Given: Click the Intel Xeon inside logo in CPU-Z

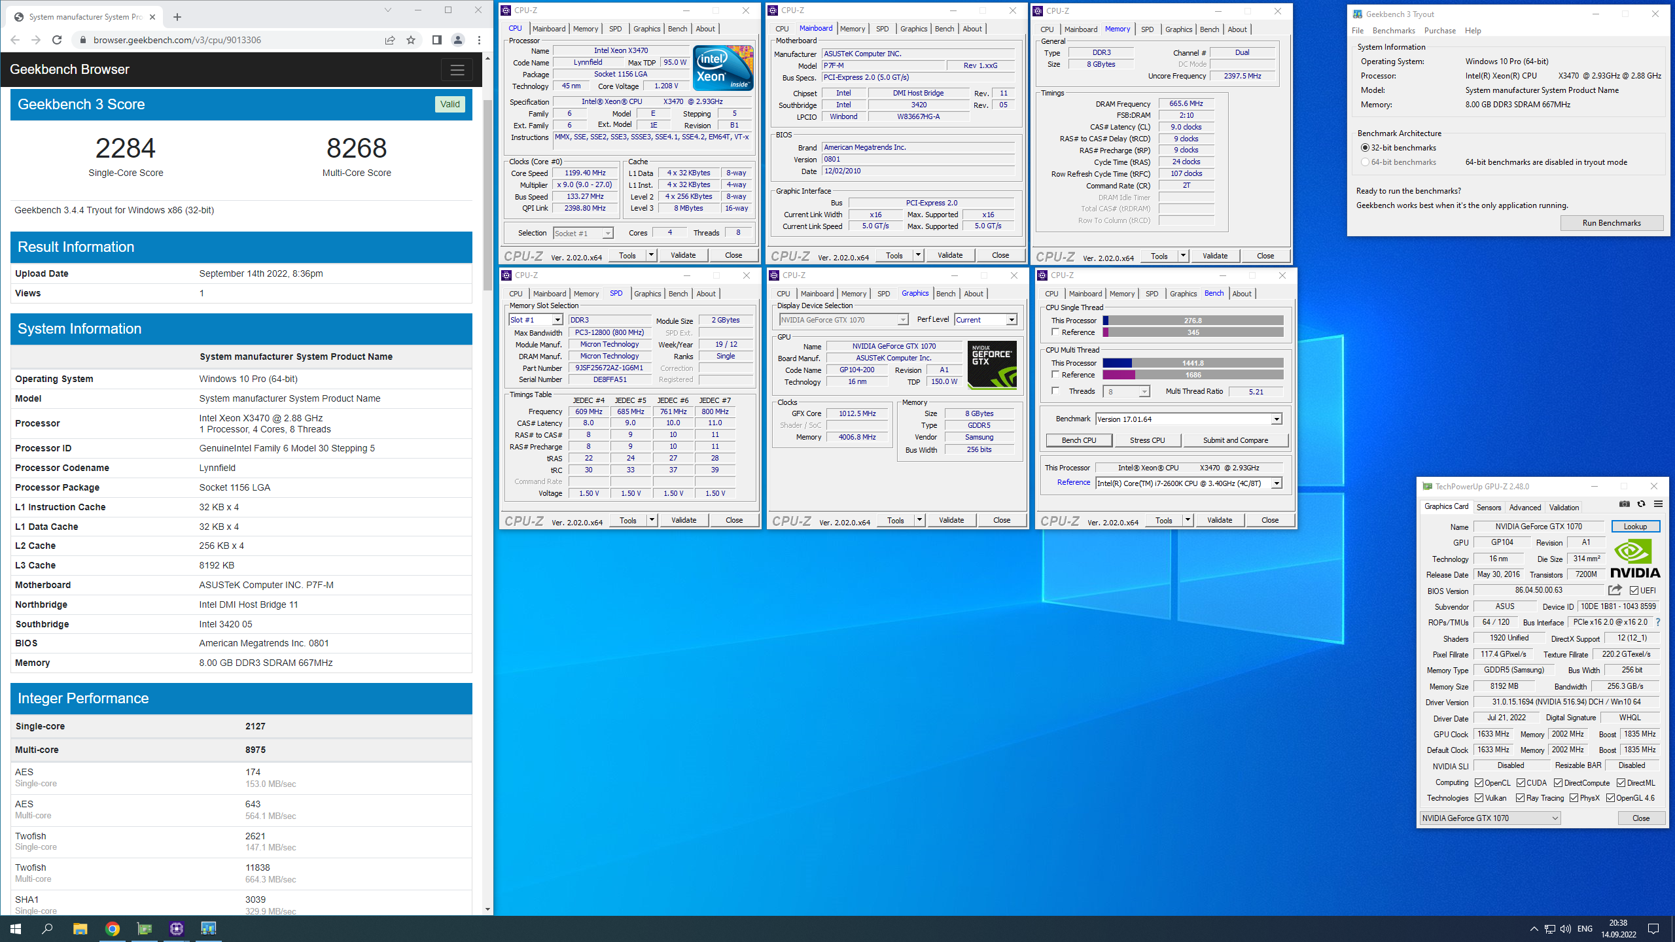Looking at the screenshot, I should [722, 68].
